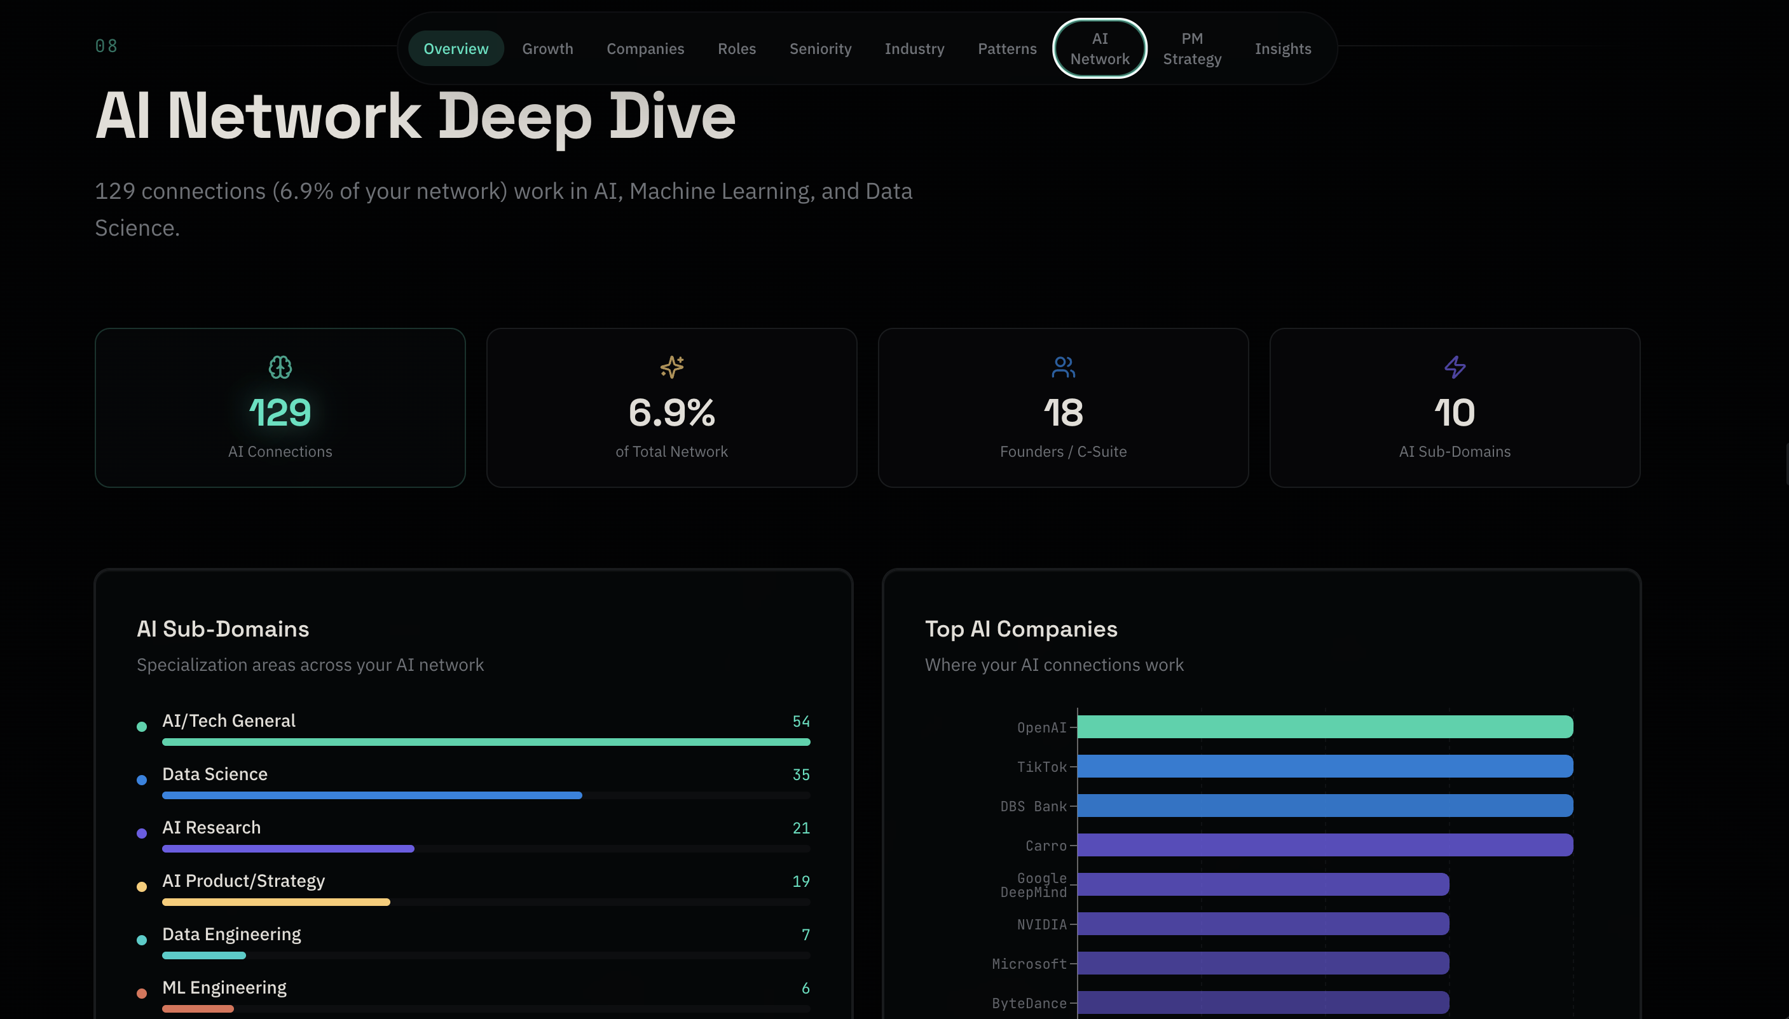
Task: Click the DBS Bank chart bar
Action: tap(1325, 806)
